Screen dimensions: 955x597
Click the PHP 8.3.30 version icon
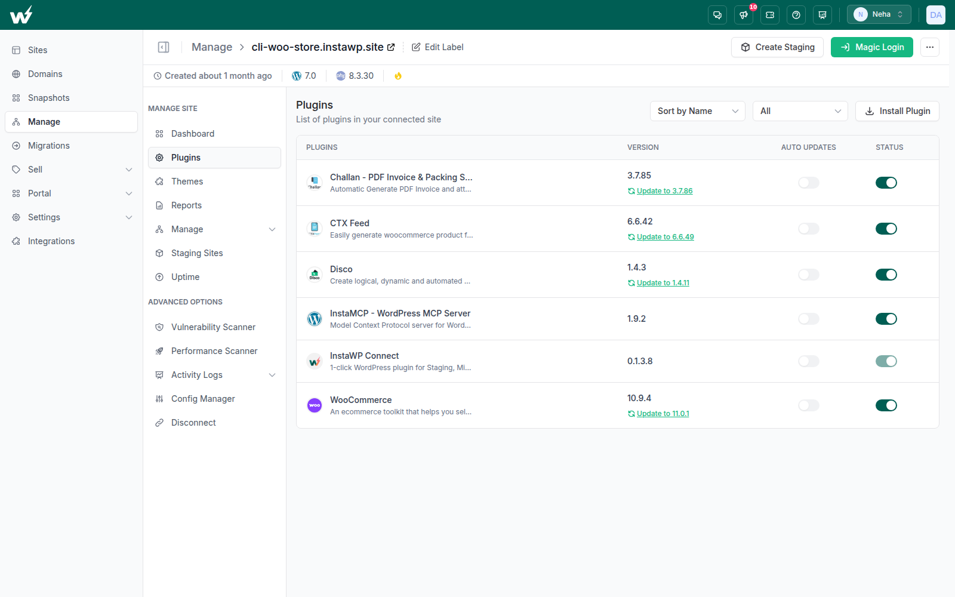[341, 76]
